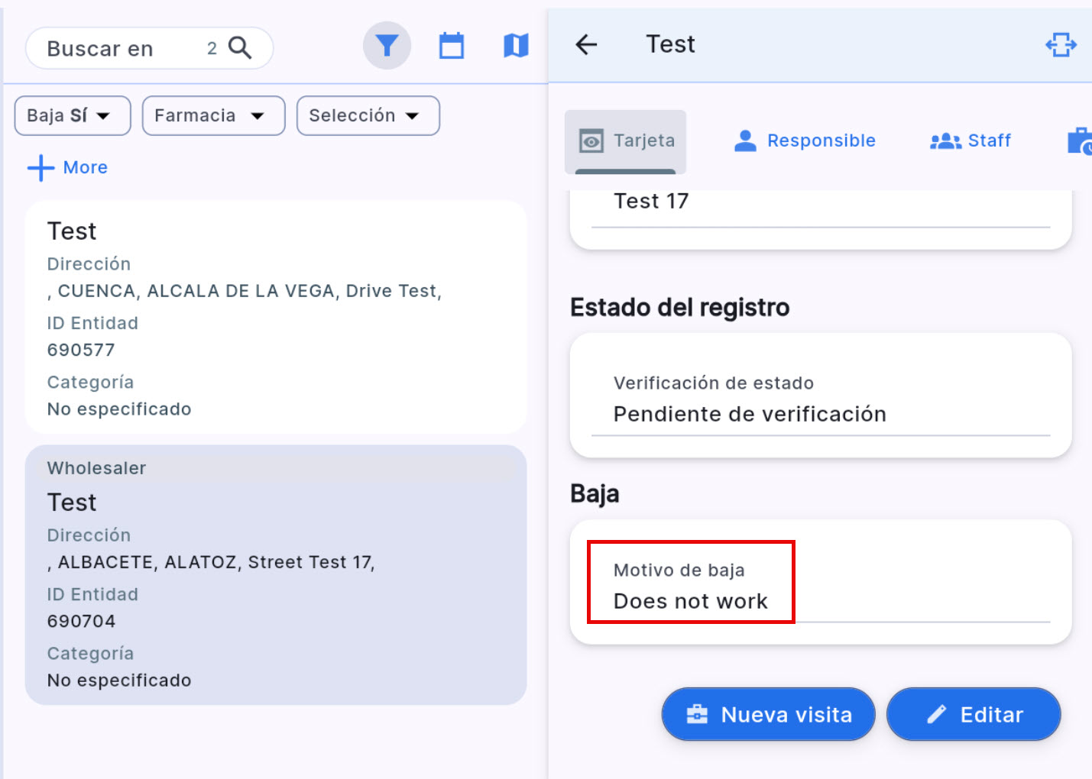Expand the Selección dropdown

click(x=368, y=115)
